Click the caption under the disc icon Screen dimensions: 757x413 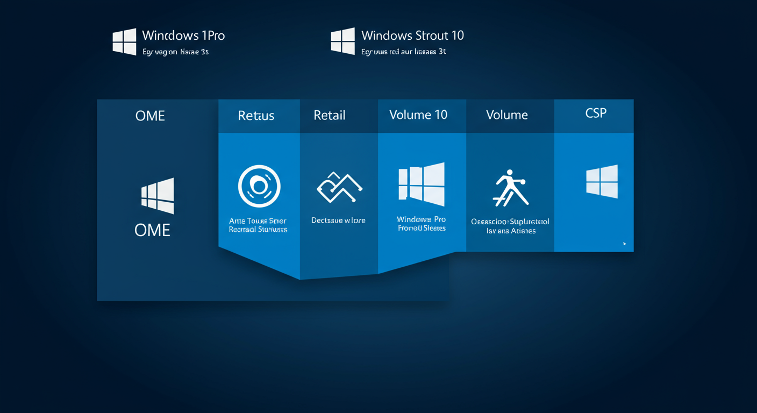(x=258, y=225)
